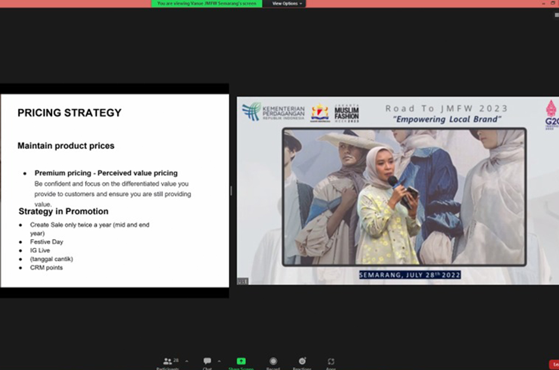Click the screen viewing notification banner
This screenshot has width=559, height=370.
pyautogui.click(x=206, y=3)
